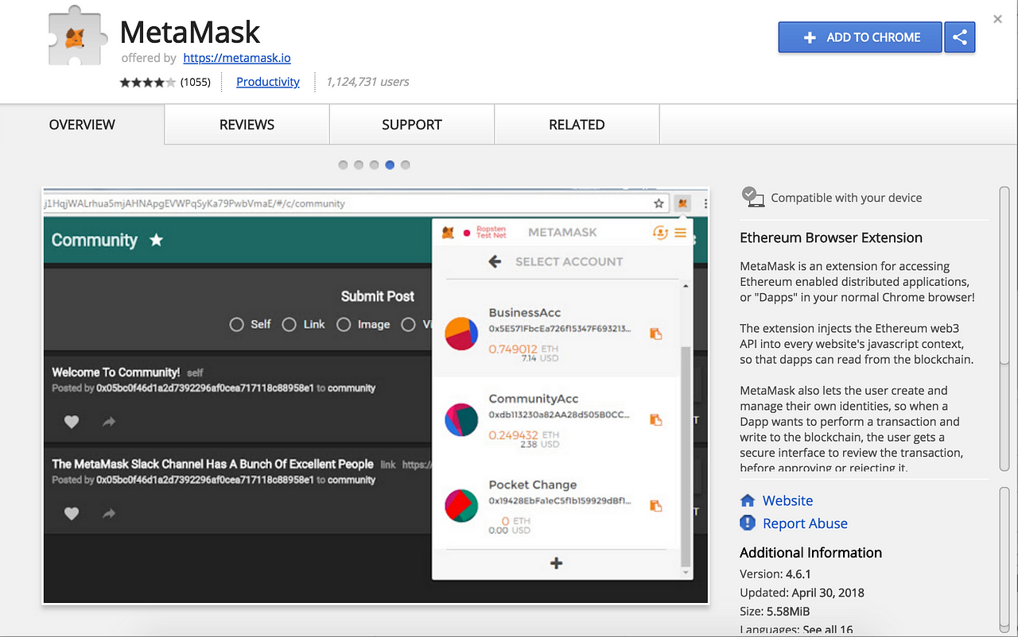Click the (1055) review count

196,82
